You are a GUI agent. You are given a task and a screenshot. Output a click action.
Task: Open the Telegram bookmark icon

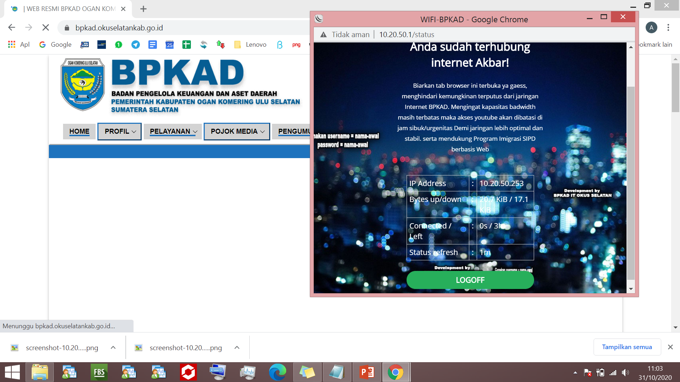[x=135, y=45]
